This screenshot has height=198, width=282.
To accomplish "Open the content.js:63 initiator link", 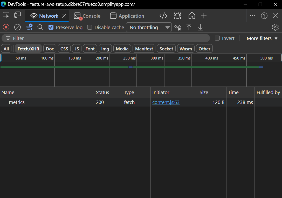I will point(166,102).
